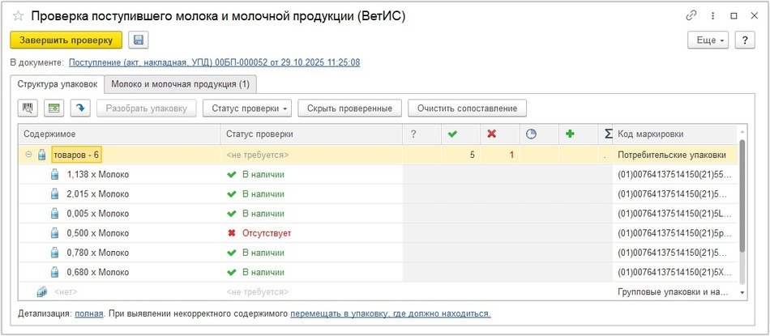The width and height of the screenshot is (770, 336).
Task: Click the green table icon in toolbar
Action: (54, 108)
